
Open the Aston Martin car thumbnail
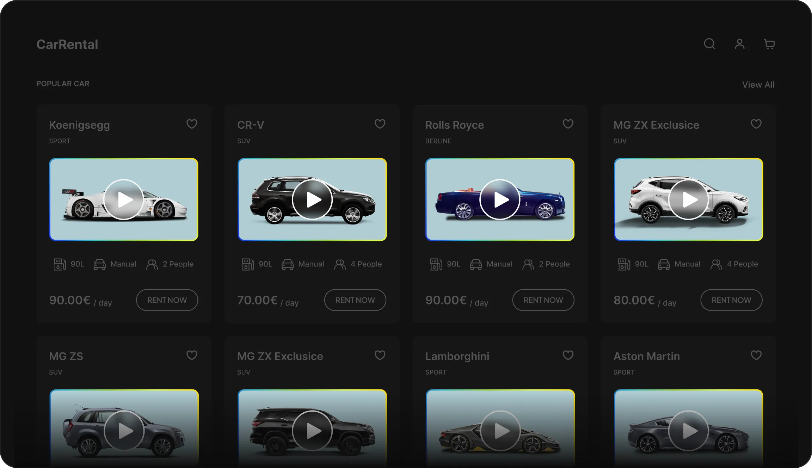(x=689, y=429)
